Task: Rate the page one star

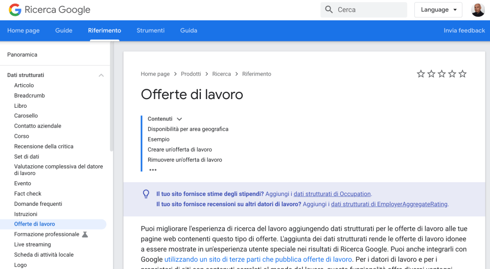Action: (421, 74)
